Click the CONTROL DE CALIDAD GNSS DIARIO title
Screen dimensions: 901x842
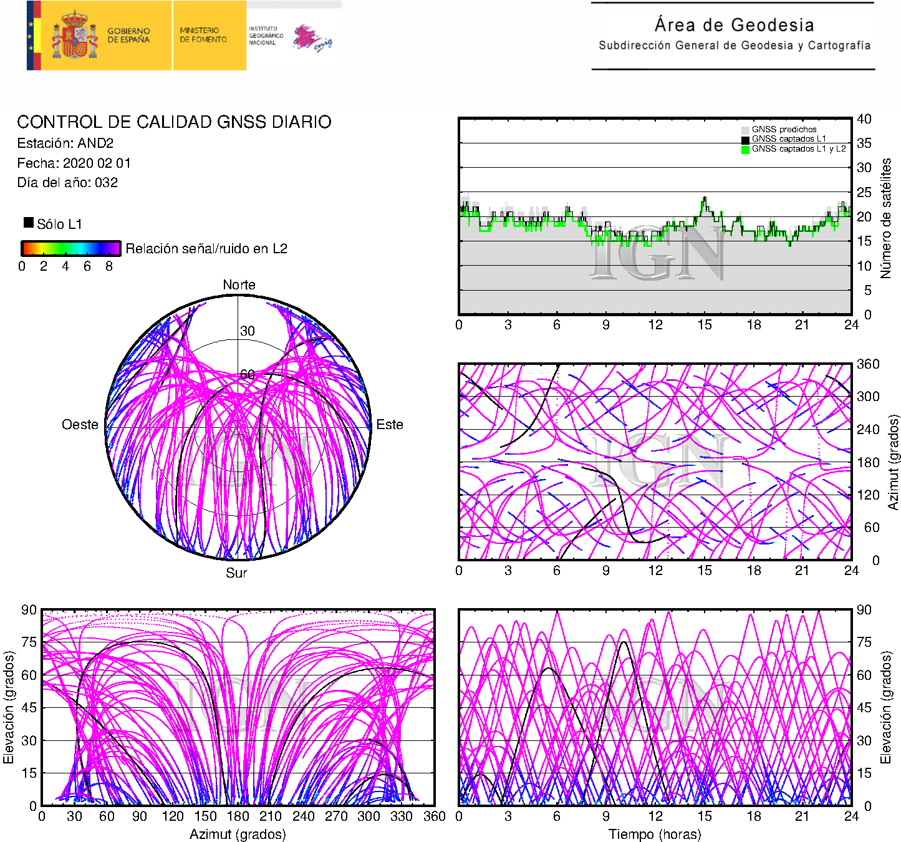(x=174, y=122)
